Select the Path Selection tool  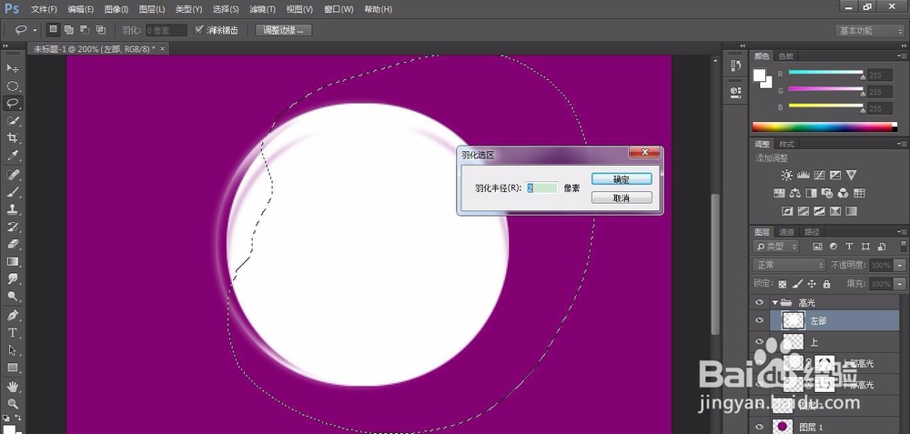[13, 350]
